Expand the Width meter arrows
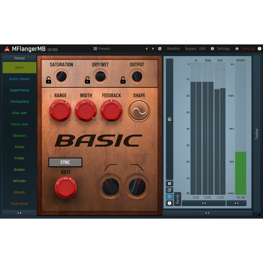The width and height of the screenshot is (263, 263). coord(236,203)
